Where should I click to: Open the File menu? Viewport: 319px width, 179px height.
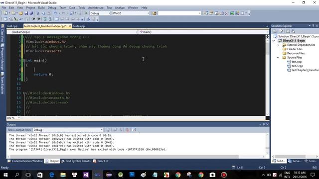[x=3, y=8]
